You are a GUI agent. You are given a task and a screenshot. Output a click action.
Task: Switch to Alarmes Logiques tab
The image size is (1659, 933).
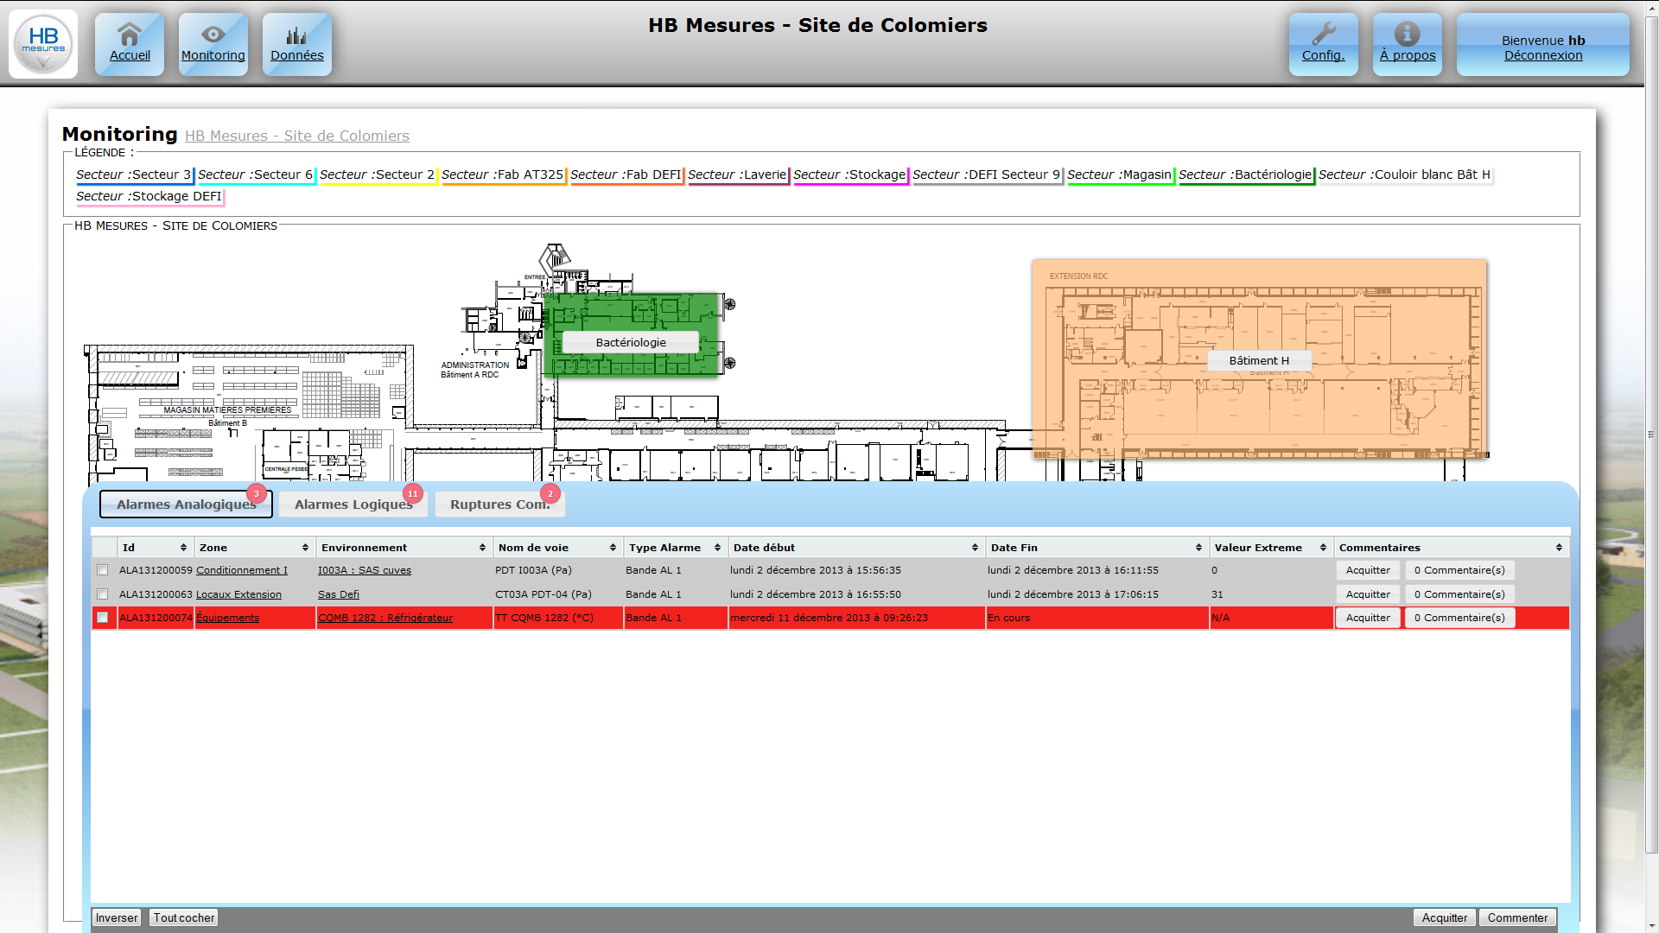[x=353, y=505]
